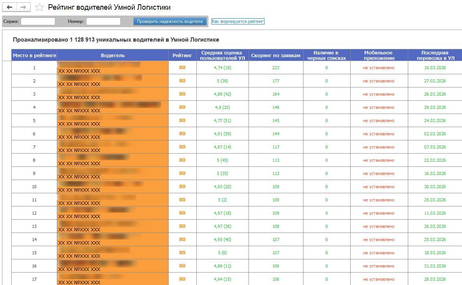462x285 pixels.
Task: Select rating value 4,77 (51)
Action: click(222, 121)
